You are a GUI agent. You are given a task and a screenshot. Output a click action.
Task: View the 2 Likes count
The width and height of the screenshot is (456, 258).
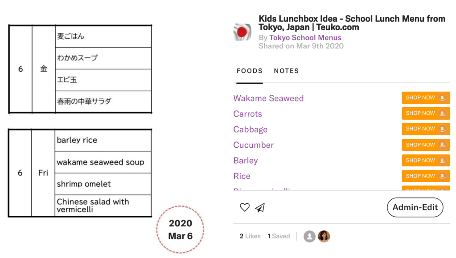tap(250, 236)
